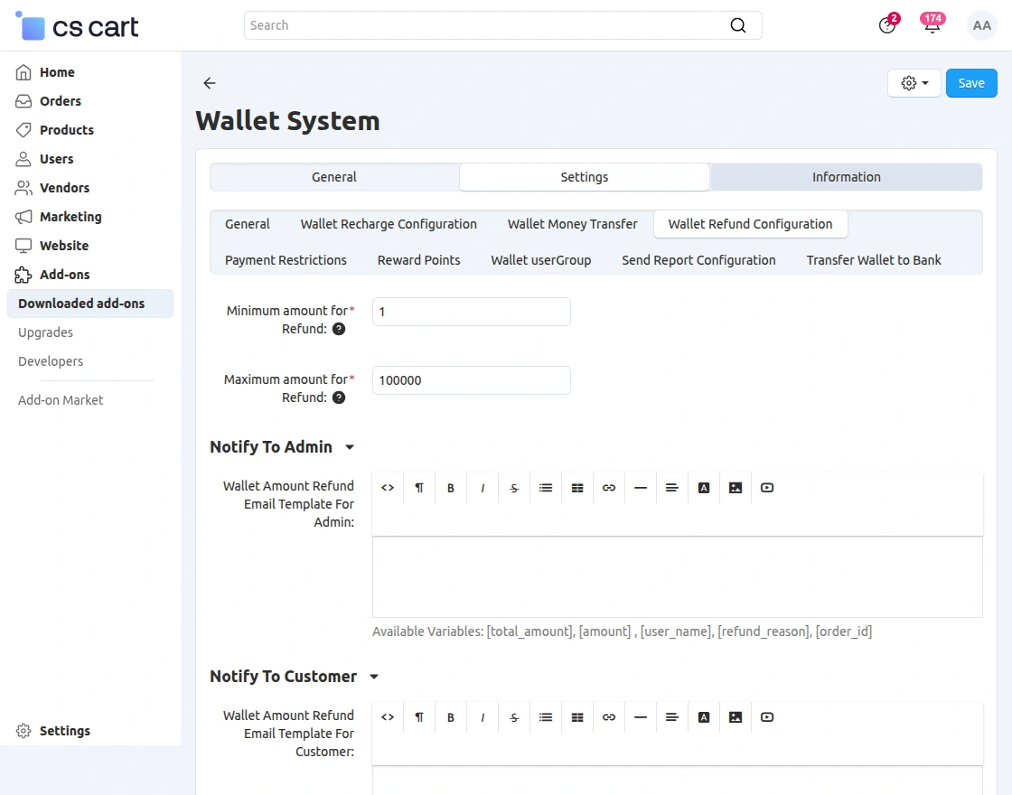The image size is (1012, 795).
Task: Insert a link in the admin email template
Action: pos(608,487)
